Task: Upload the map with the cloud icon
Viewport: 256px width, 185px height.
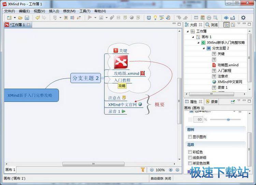Action: click(226, 18)
